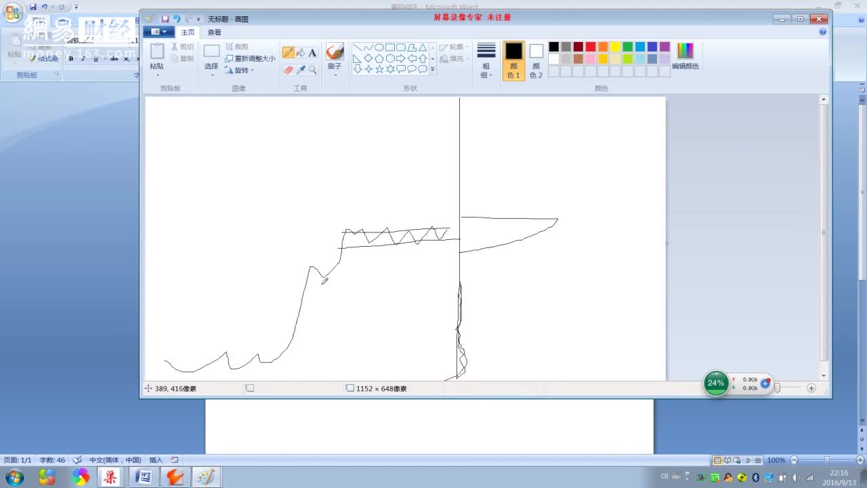The image size is (867, 488).
Task: Click the Resize button
Action: pyautogui.click(x=250, y=58)
